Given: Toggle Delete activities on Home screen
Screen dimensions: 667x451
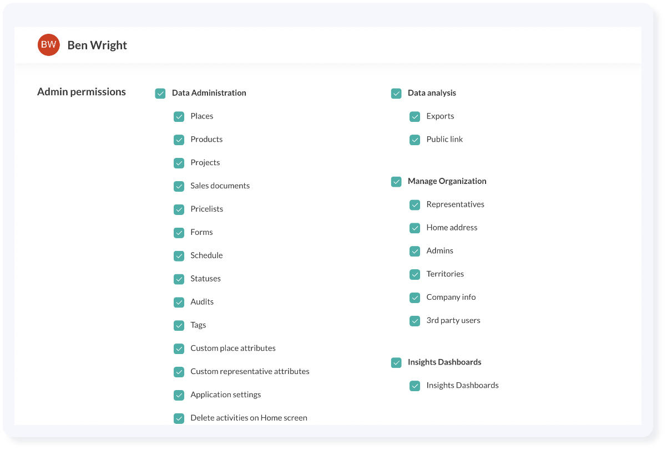Looking at the screenshot, I should [x=179, y=418].
